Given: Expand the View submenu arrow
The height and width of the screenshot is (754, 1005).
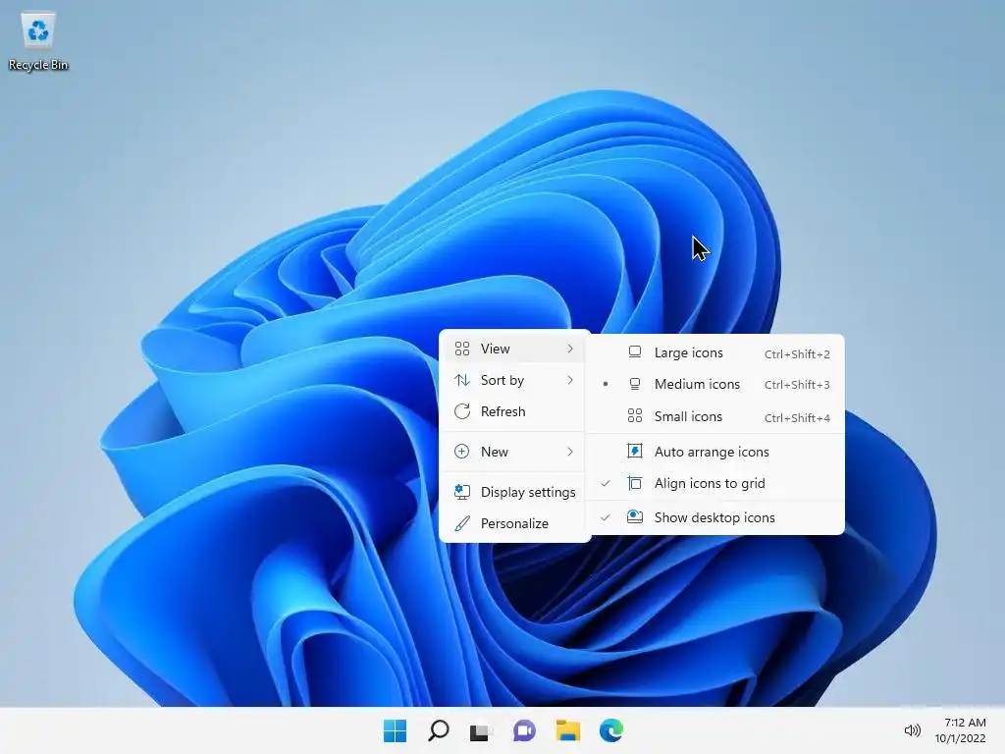Looking at the screenshot, I should [x=570, y=349].
